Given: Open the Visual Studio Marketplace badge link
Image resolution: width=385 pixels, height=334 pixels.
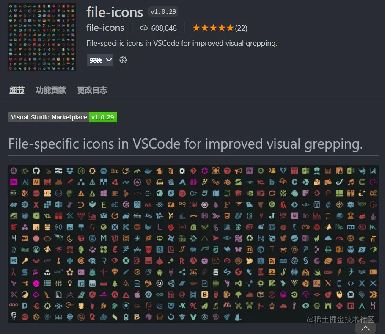Looking at the screenshot, I should (x=62, y=117).
